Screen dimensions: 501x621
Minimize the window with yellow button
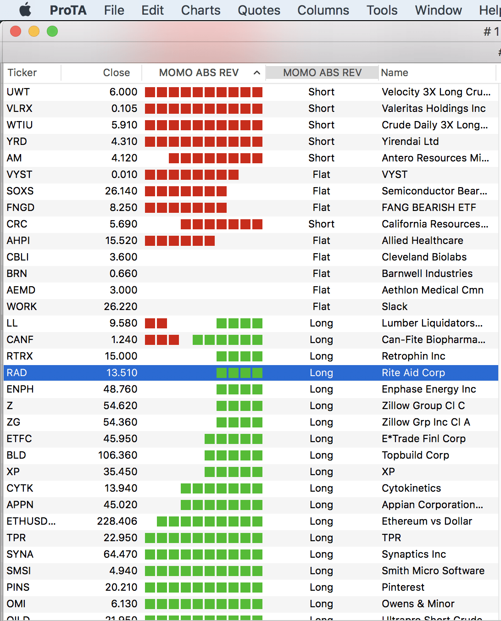(34, 31)
